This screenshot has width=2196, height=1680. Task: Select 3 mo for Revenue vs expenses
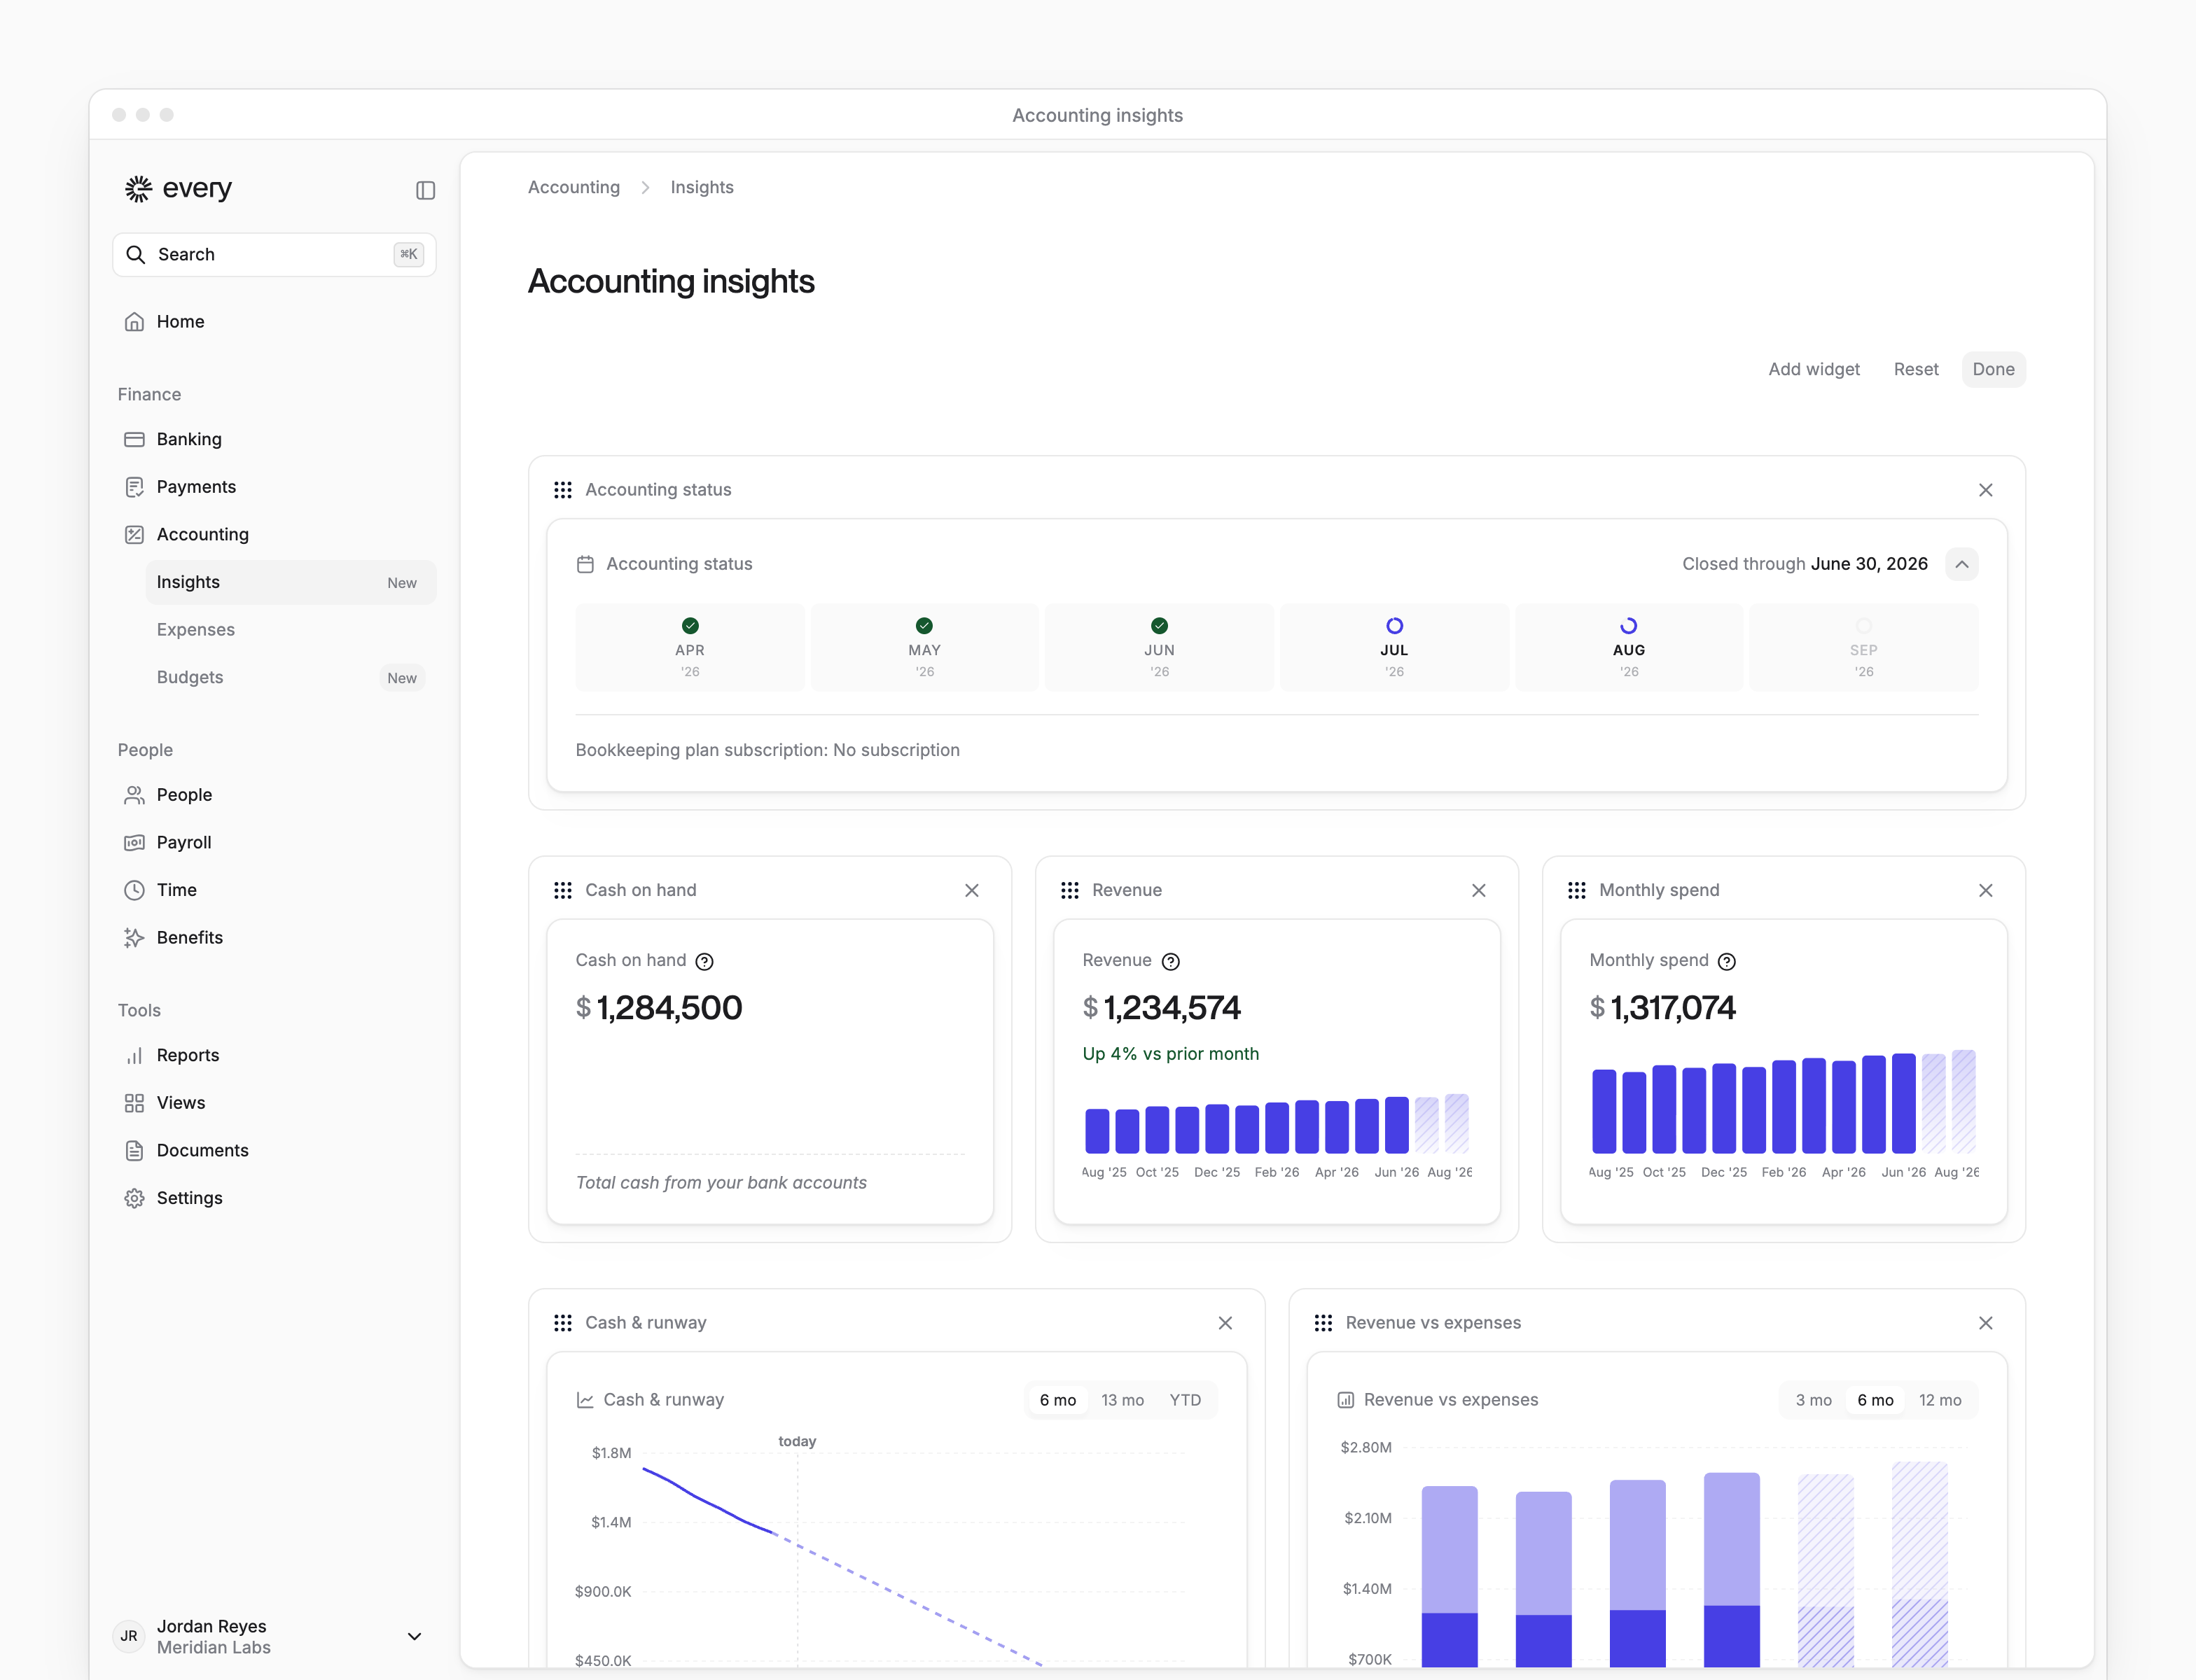(x=1814, y=1400)
